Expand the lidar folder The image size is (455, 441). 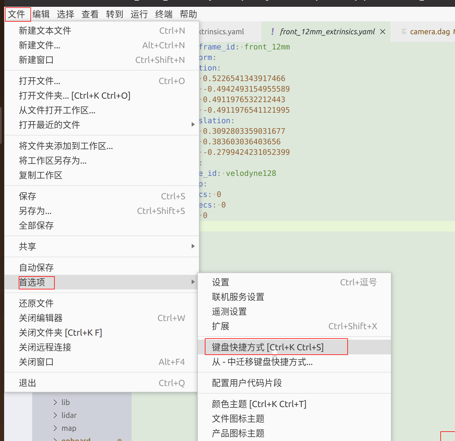pos(55,415)
